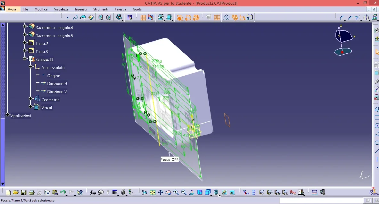379x205 pixels.
Task: Select the Fit All In view icon
Action: click(x=152, y=193)
